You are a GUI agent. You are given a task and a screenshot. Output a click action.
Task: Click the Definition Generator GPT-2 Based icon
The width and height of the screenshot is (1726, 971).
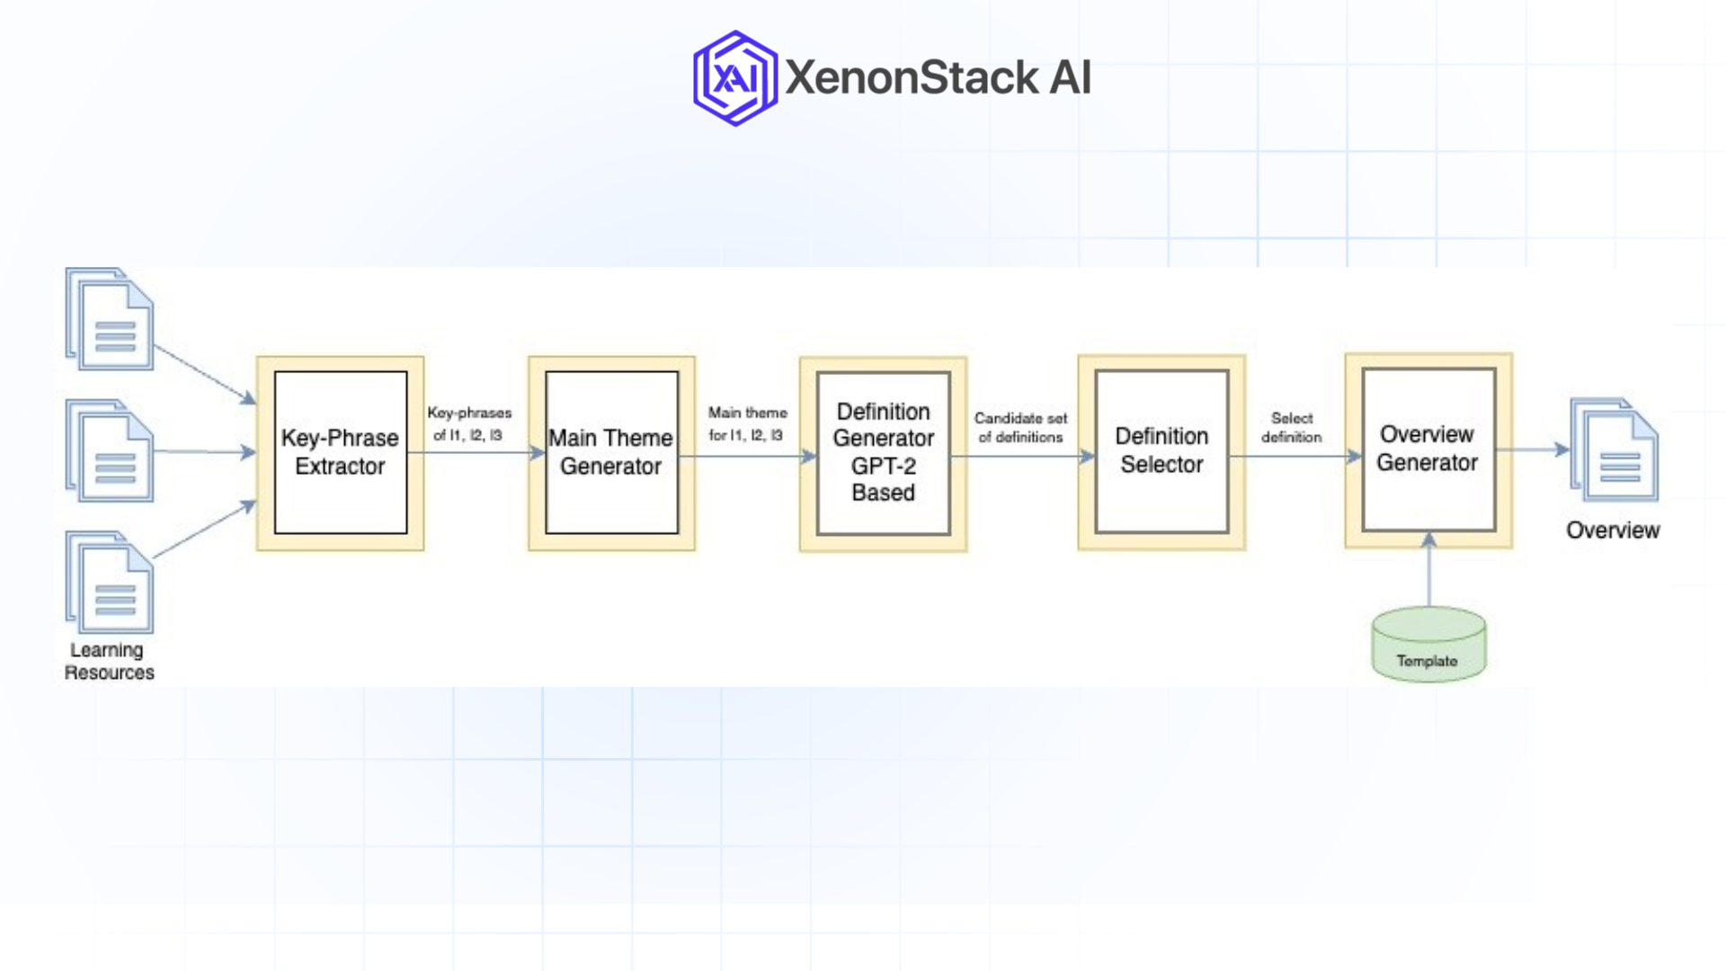pyautogui.click(x=883, y=452)
